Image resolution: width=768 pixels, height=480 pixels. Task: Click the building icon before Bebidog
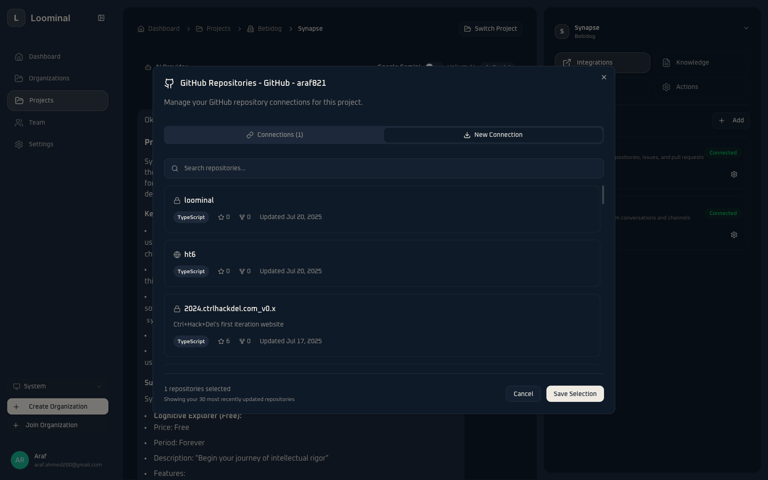point(251,29)
